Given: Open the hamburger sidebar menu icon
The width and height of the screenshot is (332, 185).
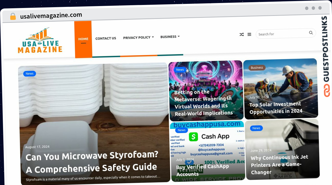Looking at the screenshot, I should pyautogui.click(x=249, y=35).
